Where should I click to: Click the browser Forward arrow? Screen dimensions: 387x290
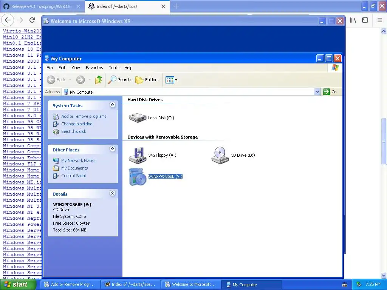click(20, 20)
